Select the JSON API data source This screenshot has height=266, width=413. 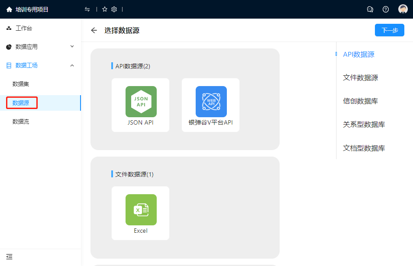click(x=141, y=105)
